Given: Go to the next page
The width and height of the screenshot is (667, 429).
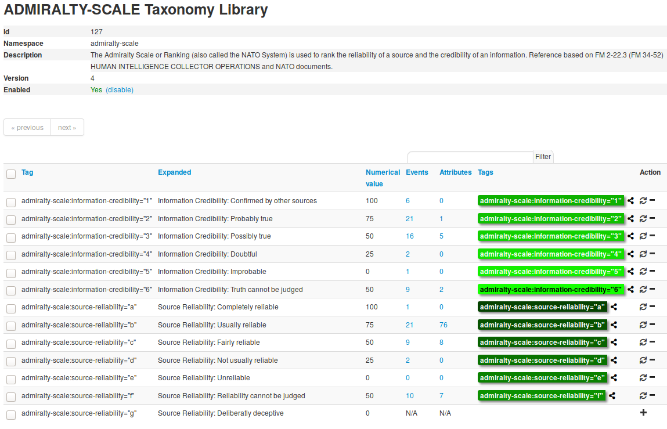Looking at the screenshot, I should pyautogui.click(x=67, y=127).
